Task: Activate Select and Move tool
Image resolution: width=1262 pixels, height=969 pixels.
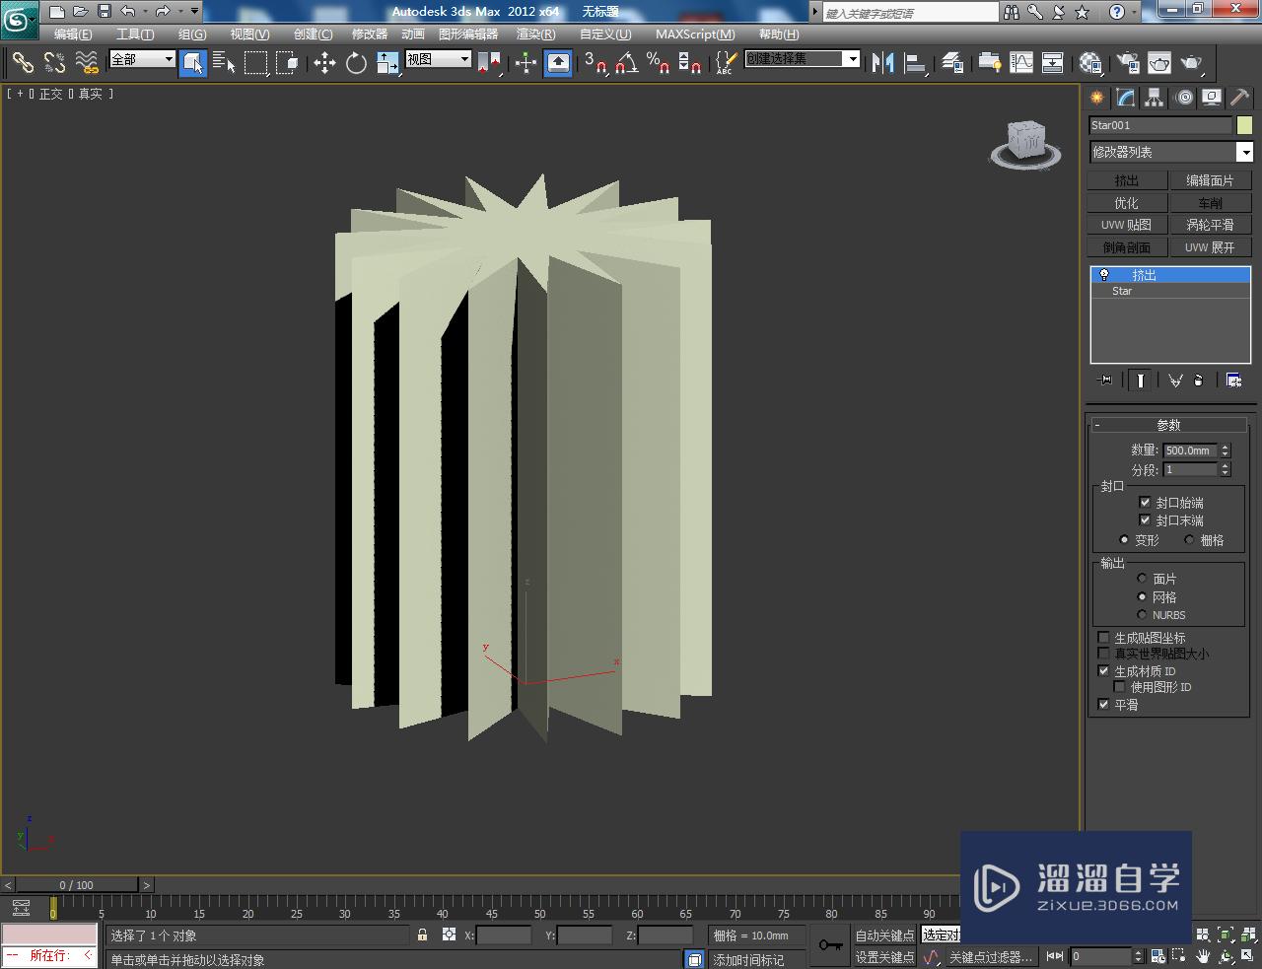Action: (324, 63)
